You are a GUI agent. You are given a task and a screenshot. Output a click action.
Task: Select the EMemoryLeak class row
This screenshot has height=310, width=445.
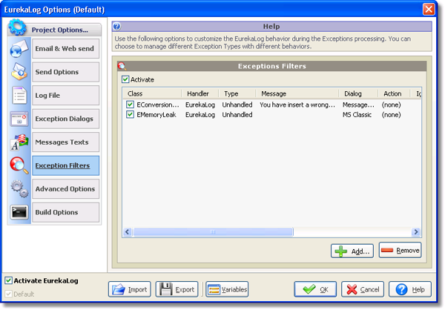(x=156, y=115)
